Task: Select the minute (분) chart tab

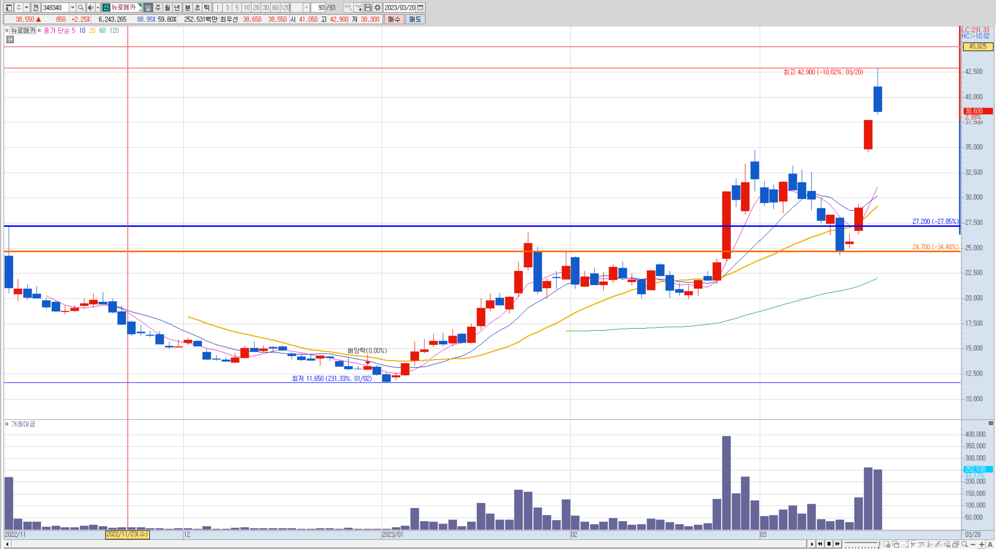Action: coord(187,8)
